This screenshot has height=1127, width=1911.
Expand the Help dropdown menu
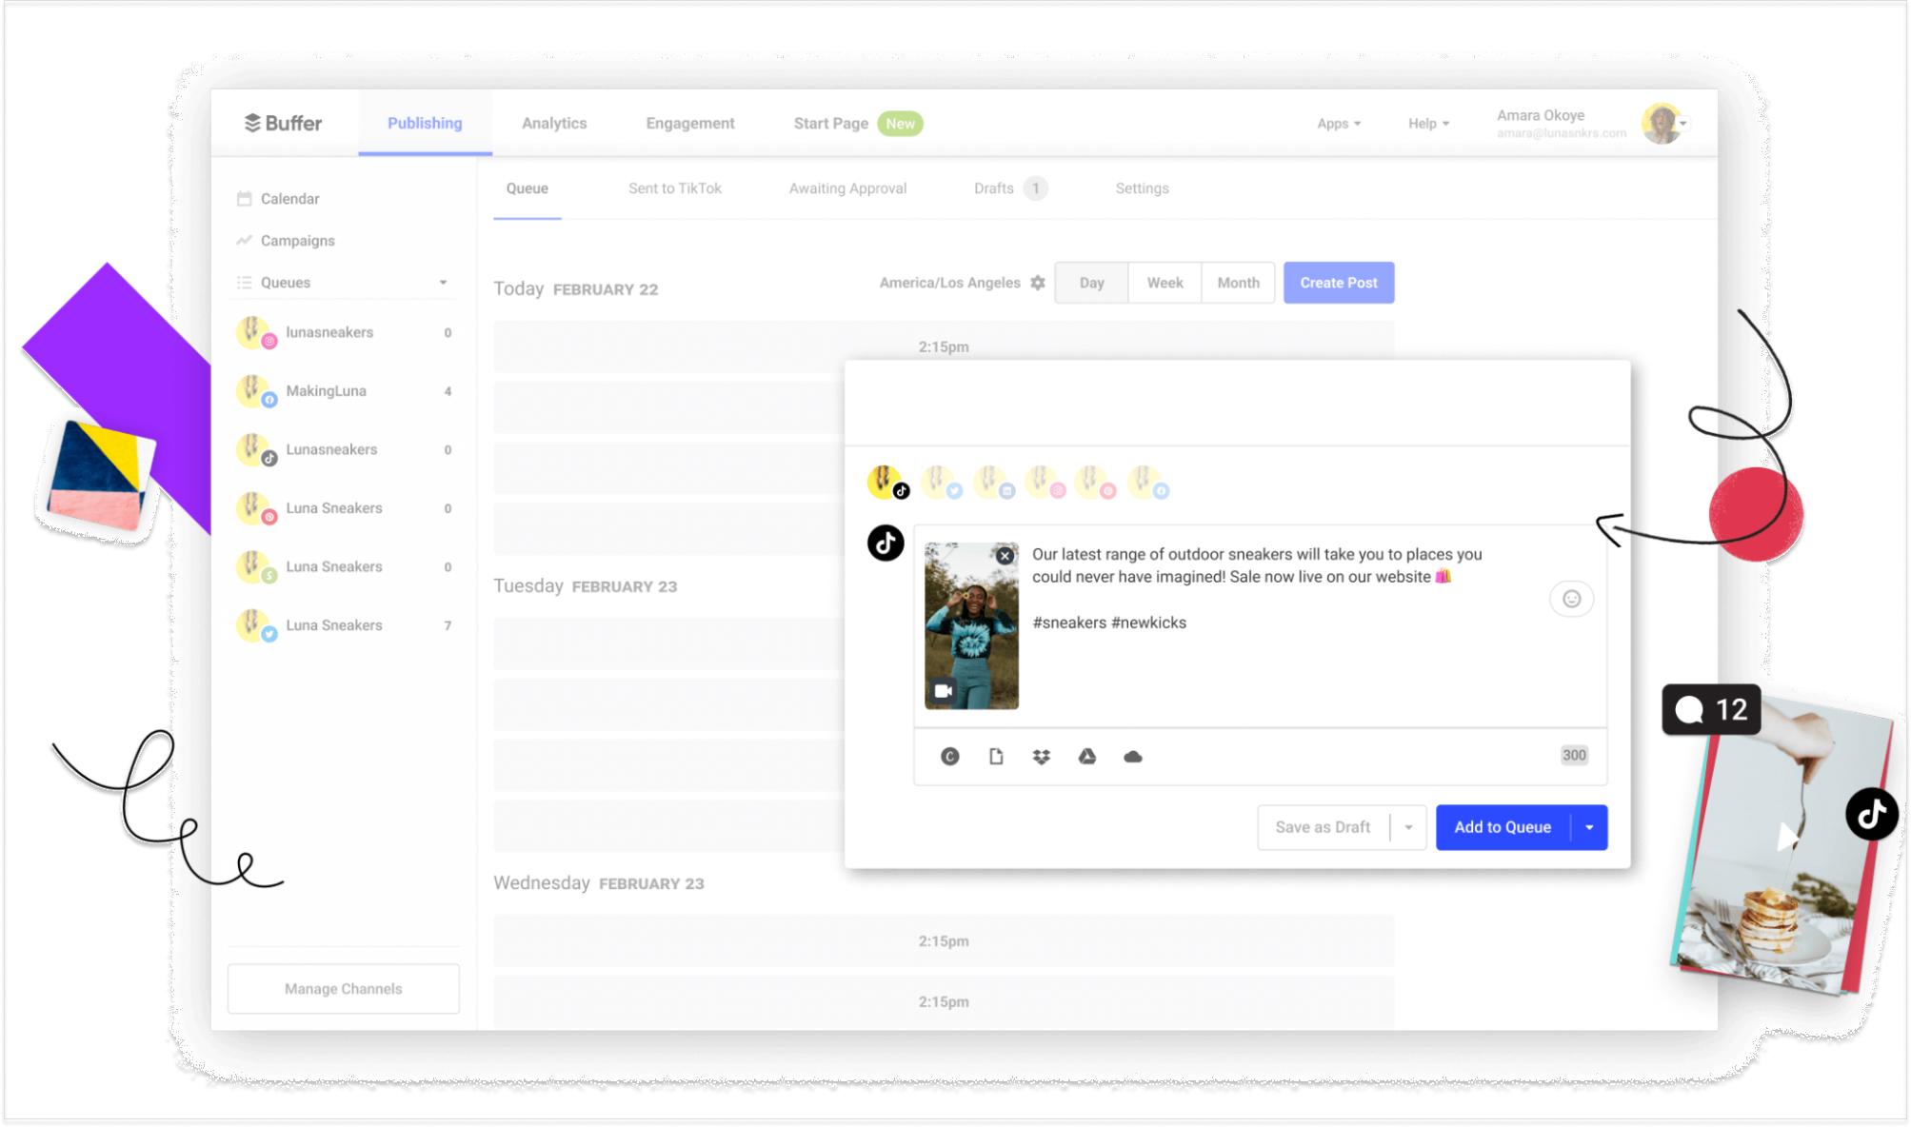pyautogui.click(x=1428, y=124)
